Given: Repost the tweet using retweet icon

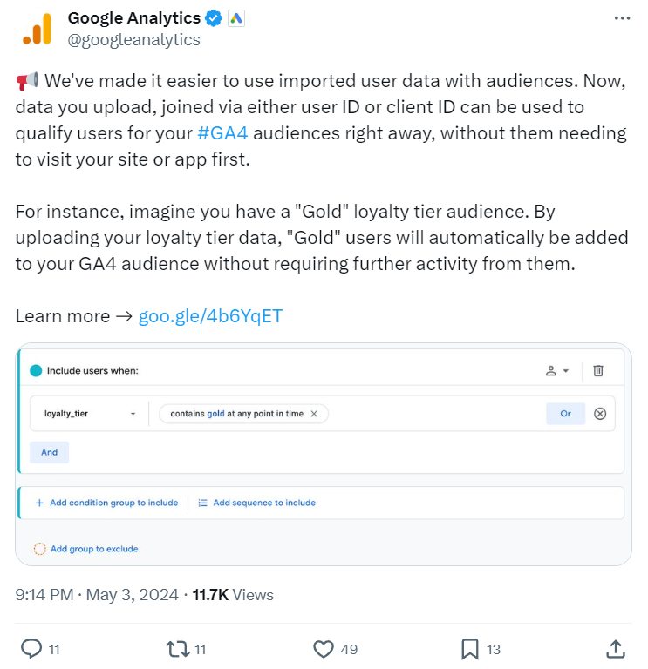Looking at the screenshot, I should pos(178,648).
